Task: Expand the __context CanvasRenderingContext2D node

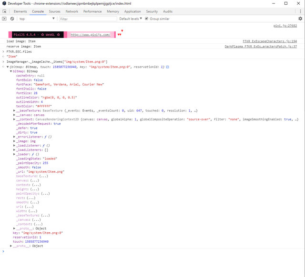Action: (x=14, y=119)
